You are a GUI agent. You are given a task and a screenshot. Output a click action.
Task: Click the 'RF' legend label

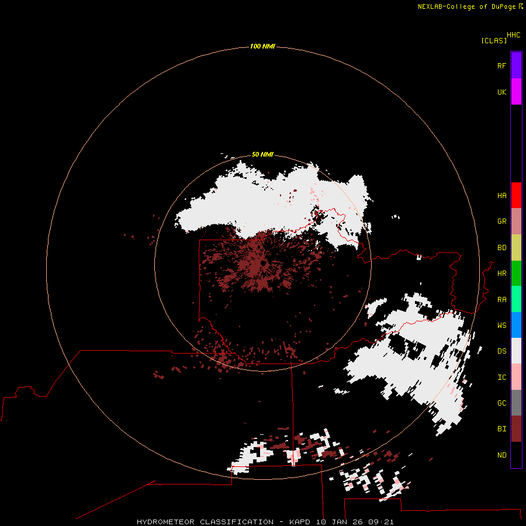[x=501, y=65]
